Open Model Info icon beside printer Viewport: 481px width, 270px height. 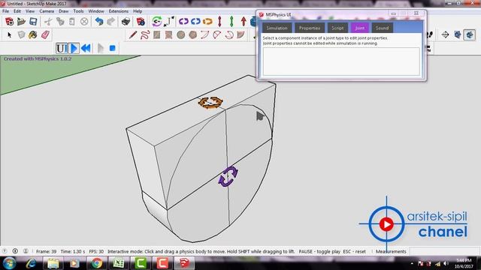(x=141, y=22)
